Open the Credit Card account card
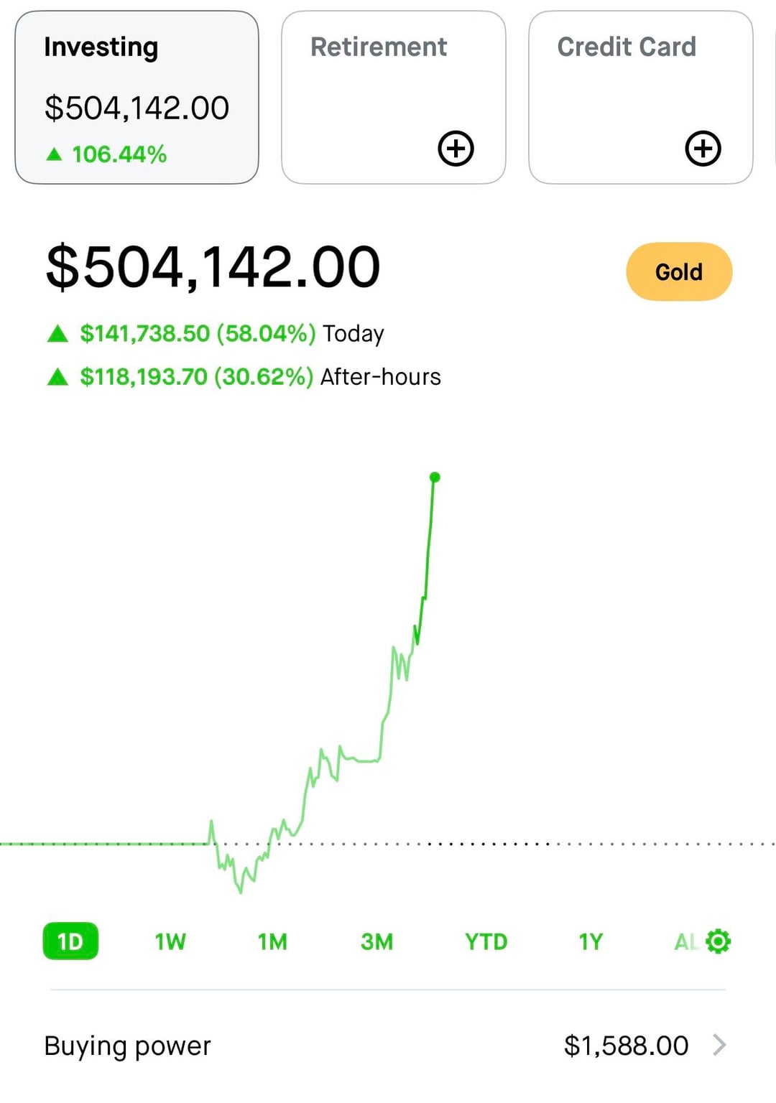Screen dimensions: 776x1103 coord(626,72)
